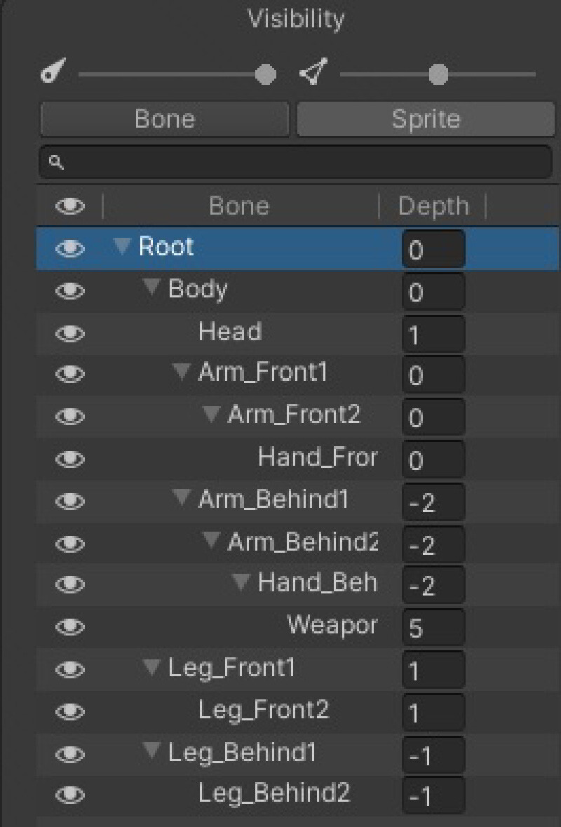Toggle visibility of the Weapon bone
This screenshot has width=561, height=827.
pos(69,627)
